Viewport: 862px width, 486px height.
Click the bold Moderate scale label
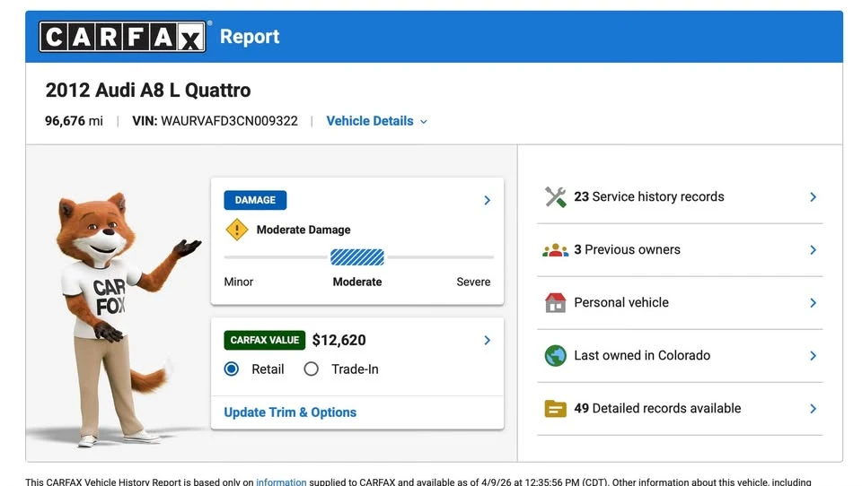pyautogui.click(x=357, y=282)
